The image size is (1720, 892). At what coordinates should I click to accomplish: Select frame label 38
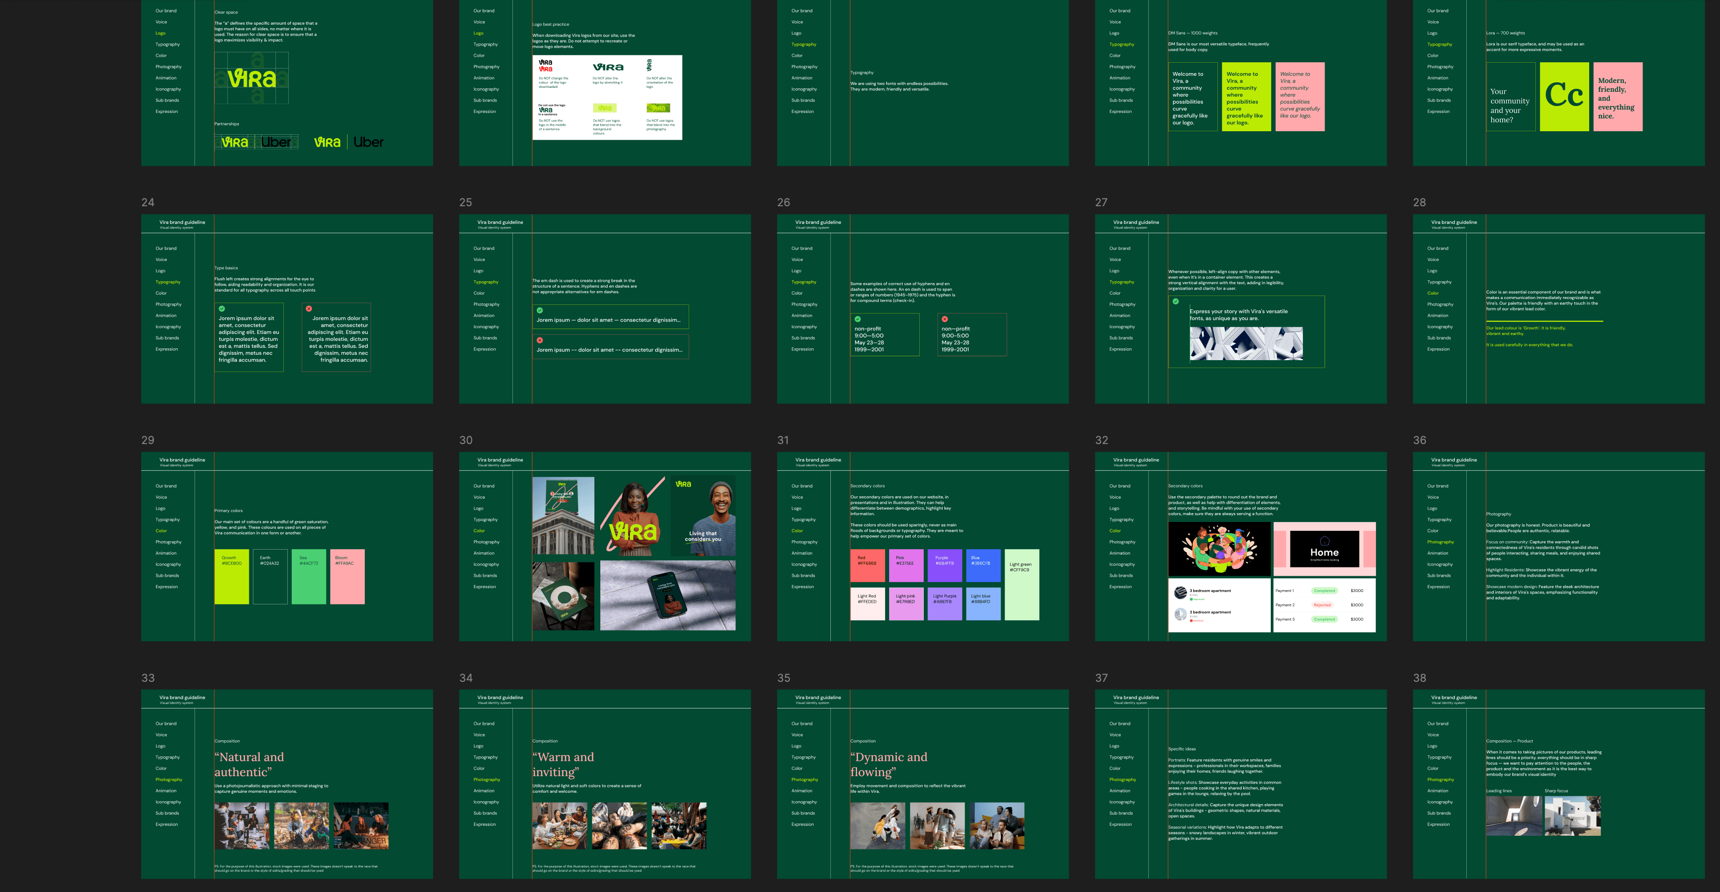(1419, 678)
